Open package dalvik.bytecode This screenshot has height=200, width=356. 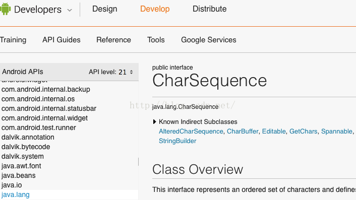pos(26,147)
